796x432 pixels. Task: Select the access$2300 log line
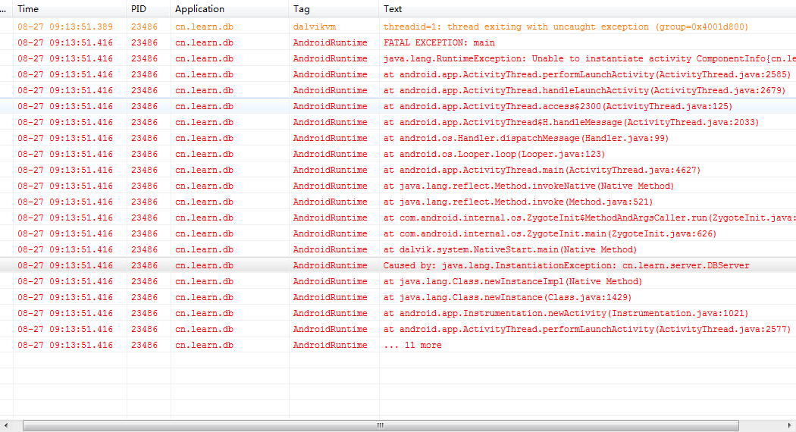(398, 106)
